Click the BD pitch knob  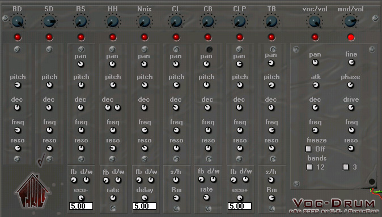pyautogui.click(x=18, y=85)
